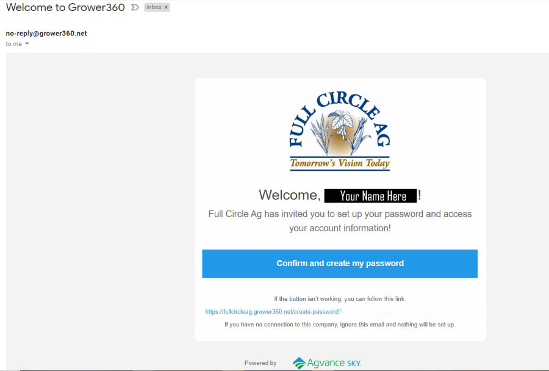Viewport: 549px width, 371px height.
Task: Click the "If you have no connection" disclaimer
Action: coord(340,325)
